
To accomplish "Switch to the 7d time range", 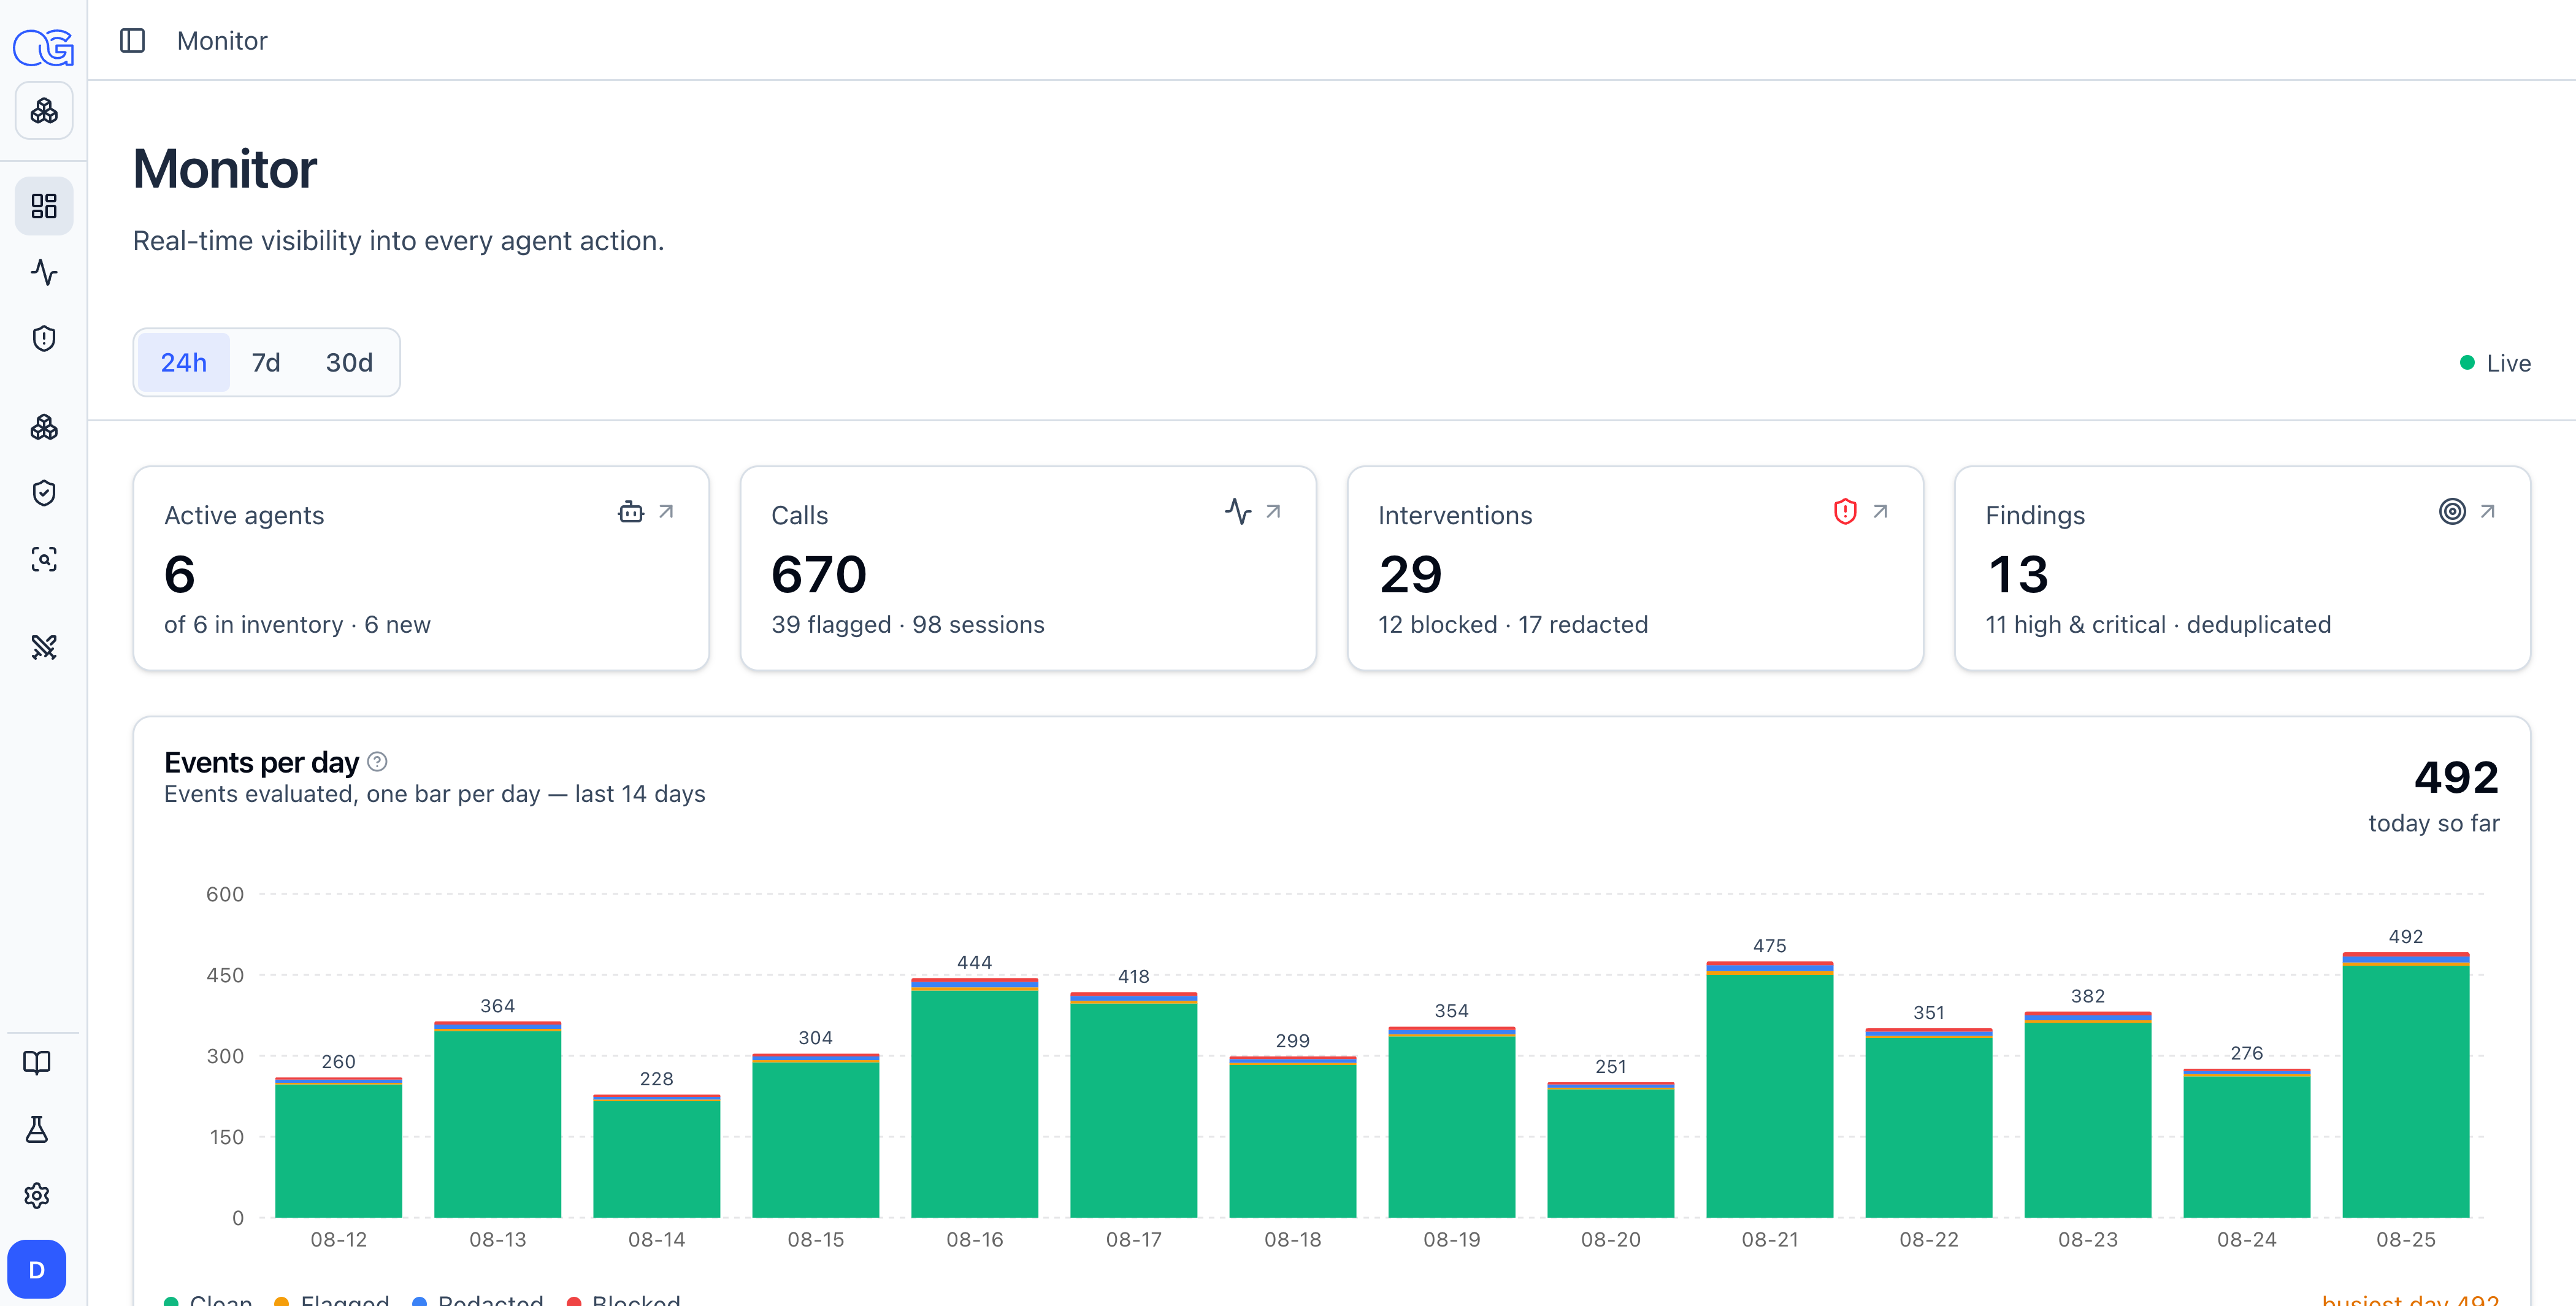I will (266, 362).
